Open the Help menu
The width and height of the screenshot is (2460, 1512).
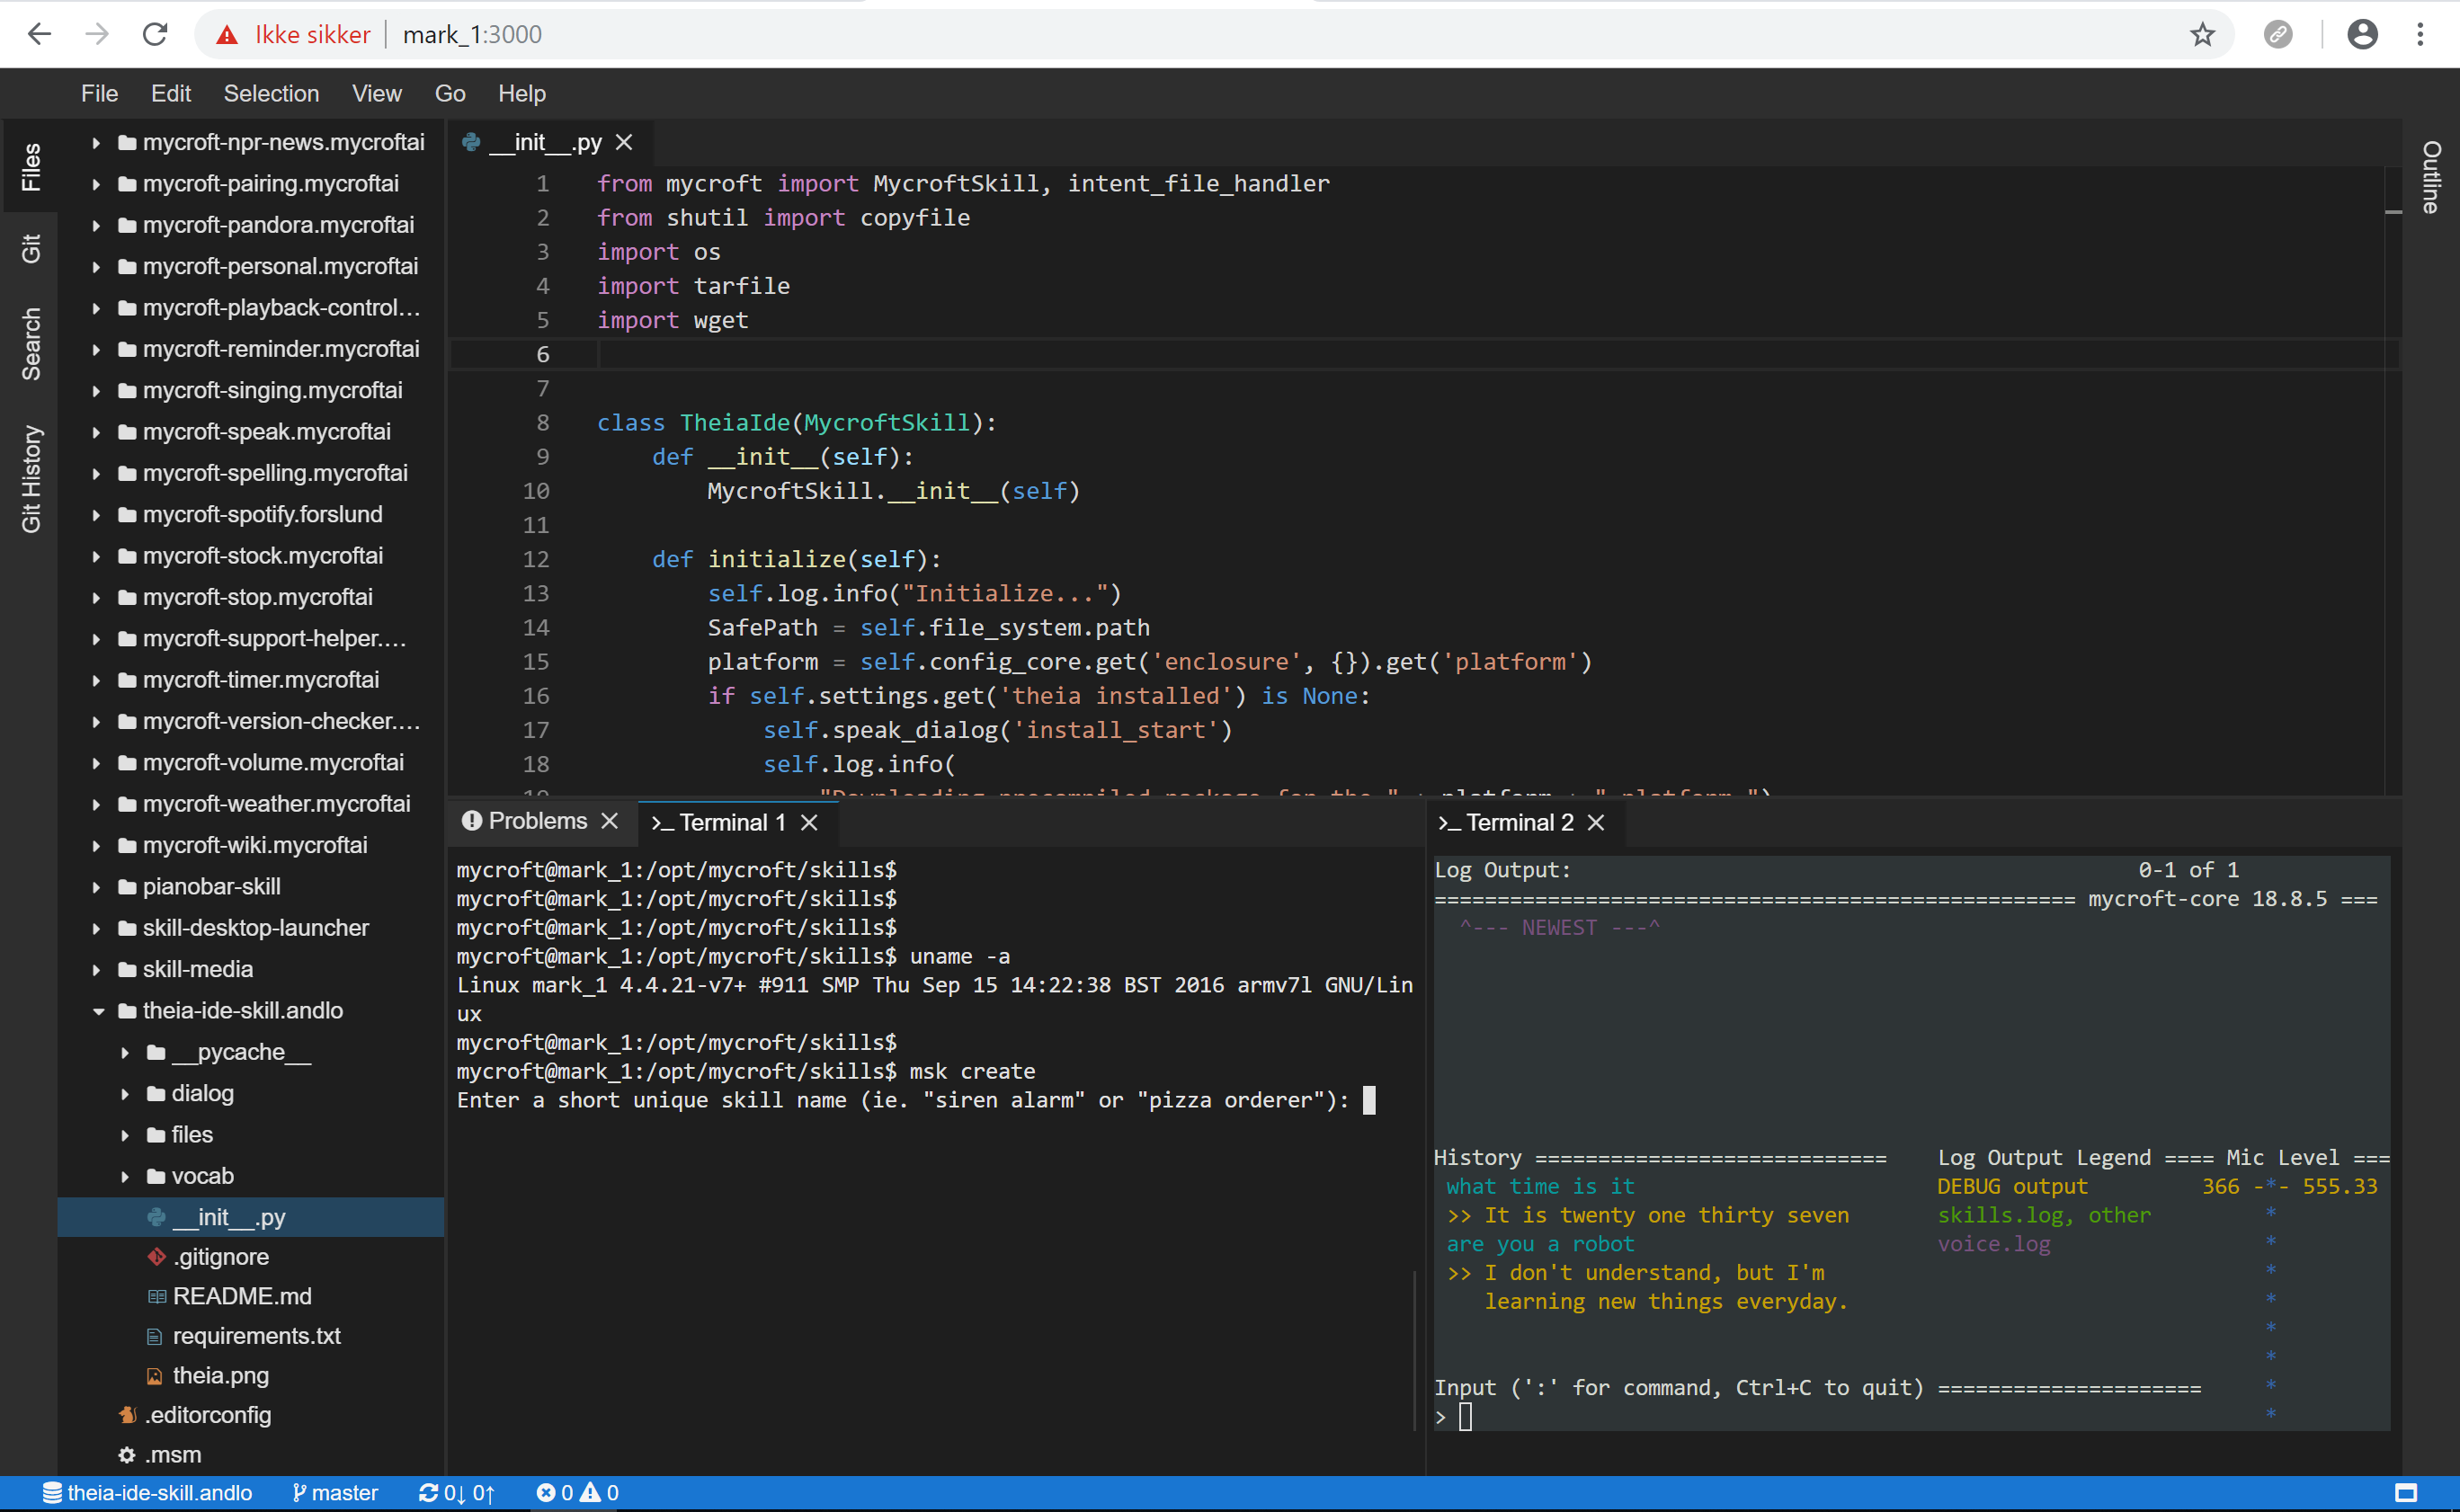[522, 93]
